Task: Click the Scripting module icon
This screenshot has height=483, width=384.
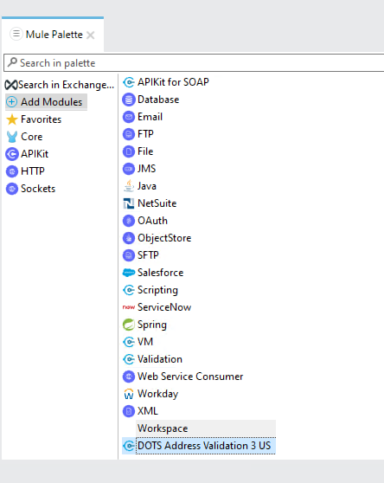Action: [129, 290]
